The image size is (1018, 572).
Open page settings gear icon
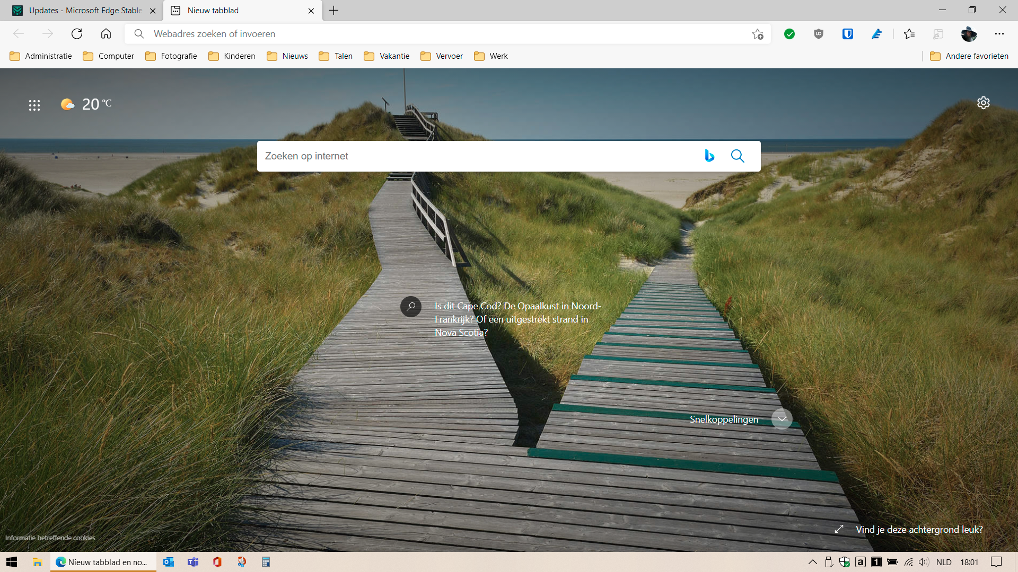coord(983,103)
